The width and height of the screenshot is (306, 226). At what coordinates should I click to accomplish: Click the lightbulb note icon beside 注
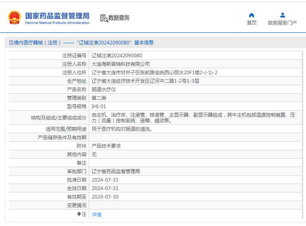click(79, 214)
